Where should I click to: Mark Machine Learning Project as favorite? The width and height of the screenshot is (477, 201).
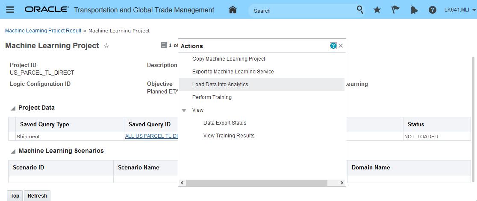coord(106,46)
